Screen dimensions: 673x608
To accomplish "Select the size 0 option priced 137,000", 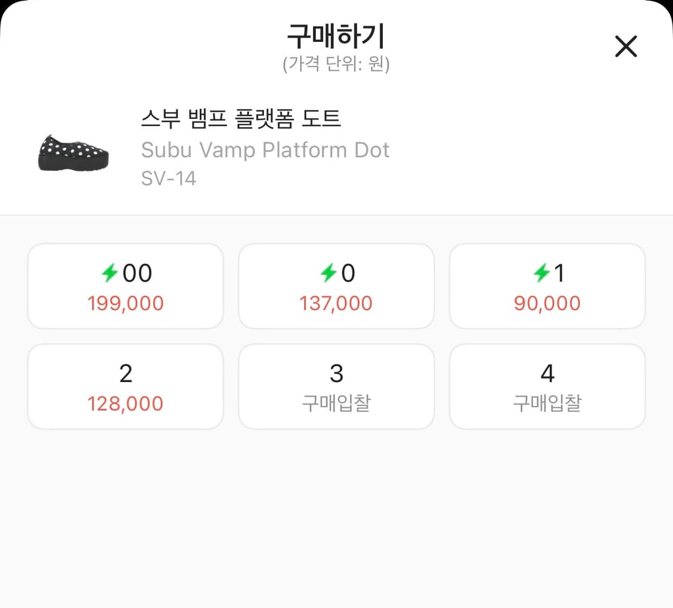I will pos(336,286).
